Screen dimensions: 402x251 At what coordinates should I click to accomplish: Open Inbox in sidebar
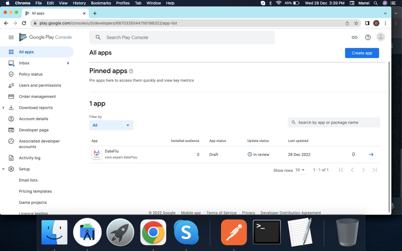coord(24,63)
